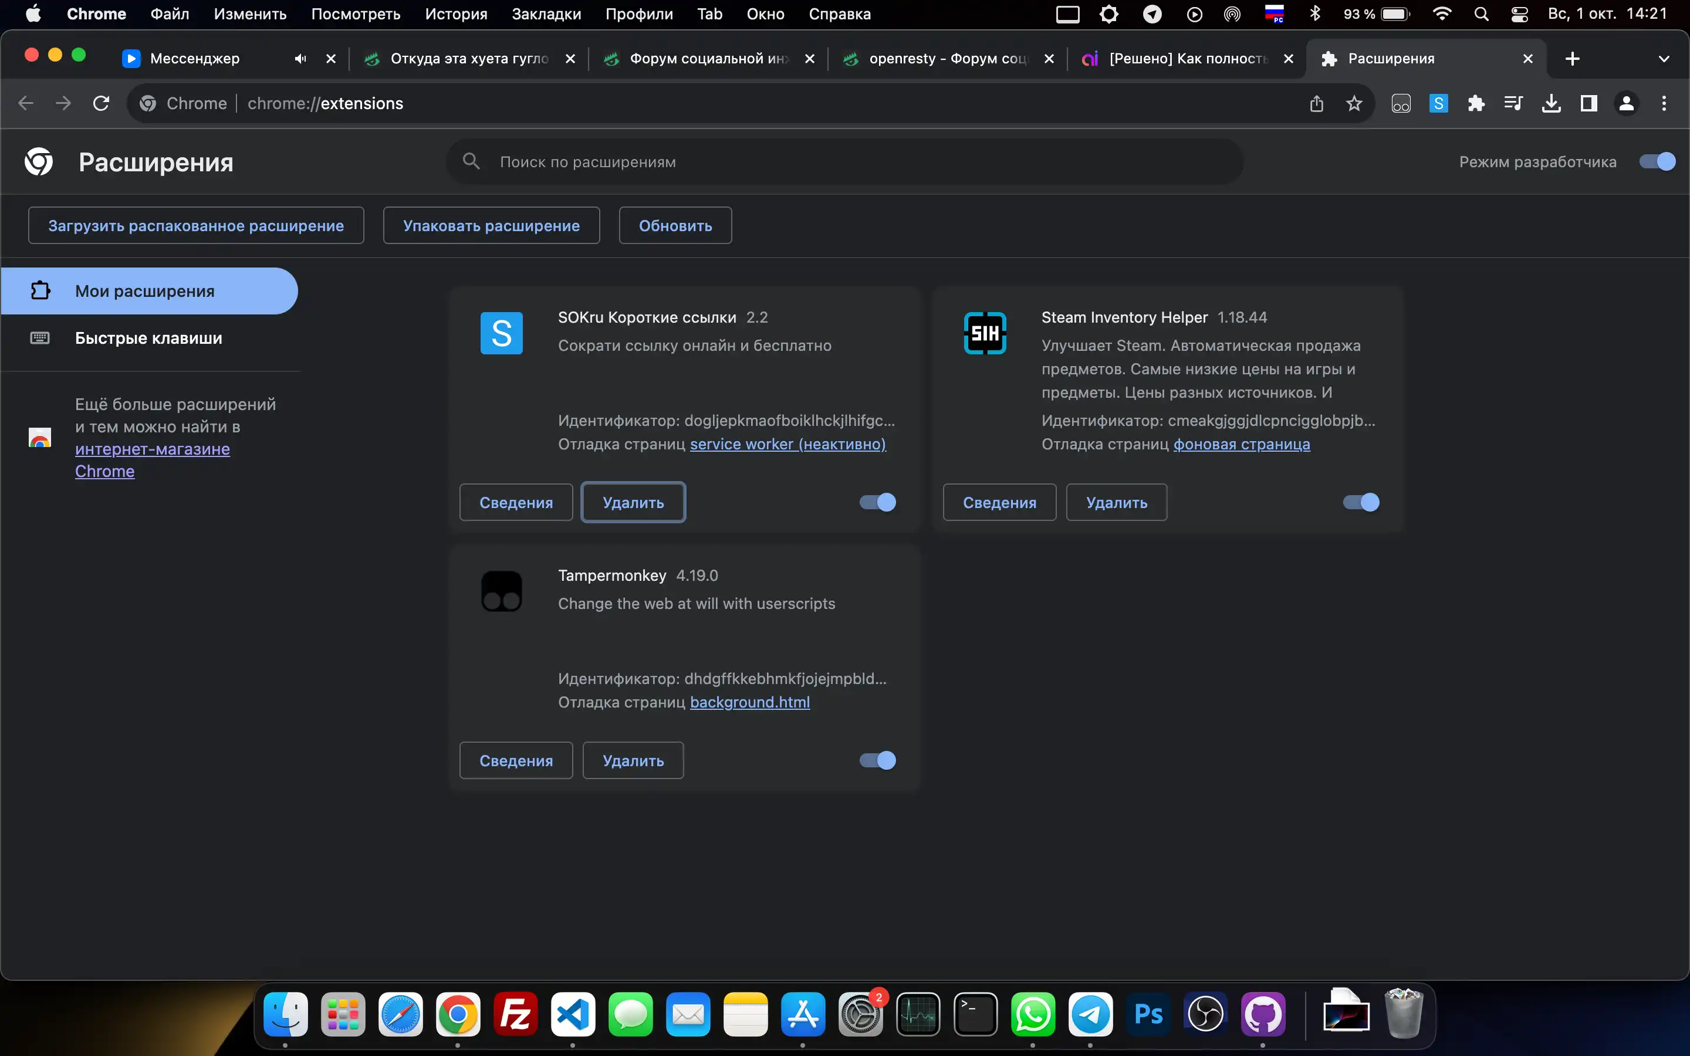Click Загрузить распакованное расширение button
Image resolution: width=1690 pixels, height=1056 pixels.
pyautogui.click(x=196, y=226)
